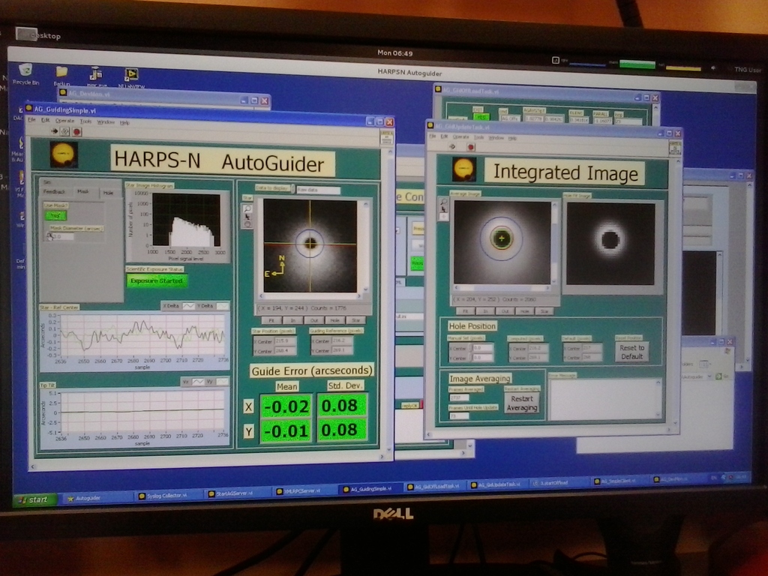Click the Star Image Histogram plot
Image resolution: width=768 pixels, height=576 pixels.
186,220
